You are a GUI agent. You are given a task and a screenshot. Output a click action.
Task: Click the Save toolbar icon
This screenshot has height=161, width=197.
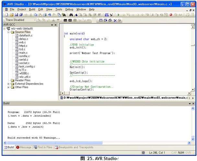tap(16, 15)
